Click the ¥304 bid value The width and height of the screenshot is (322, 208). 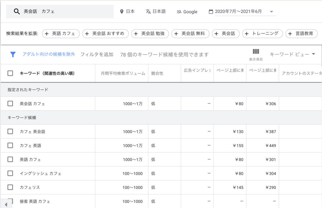click(271, 173)
